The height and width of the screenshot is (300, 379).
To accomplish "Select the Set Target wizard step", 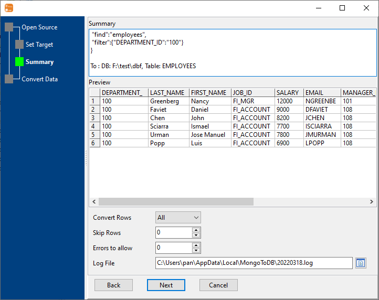I will (x=39, y=45).
